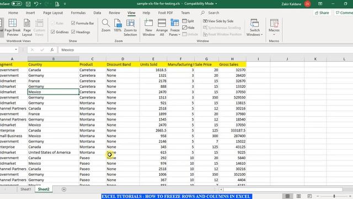Select the Sheet2 tab

(x=44, y=189)
